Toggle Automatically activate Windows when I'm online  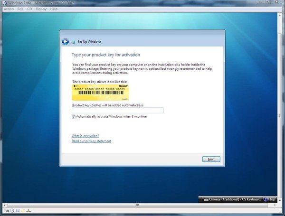coord(74,117)
